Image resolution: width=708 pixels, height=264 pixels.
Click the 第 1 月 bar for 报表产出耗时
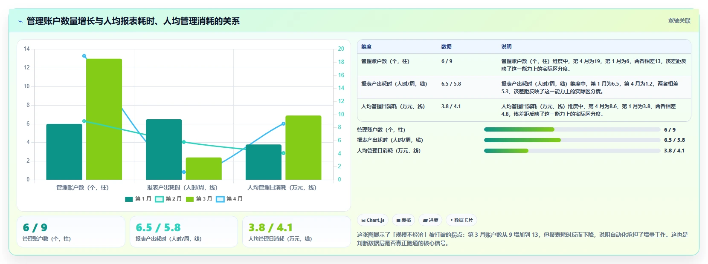coord(164,149)
